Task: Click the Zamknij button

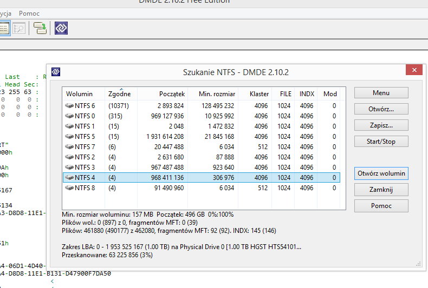Action: [381, 190]
